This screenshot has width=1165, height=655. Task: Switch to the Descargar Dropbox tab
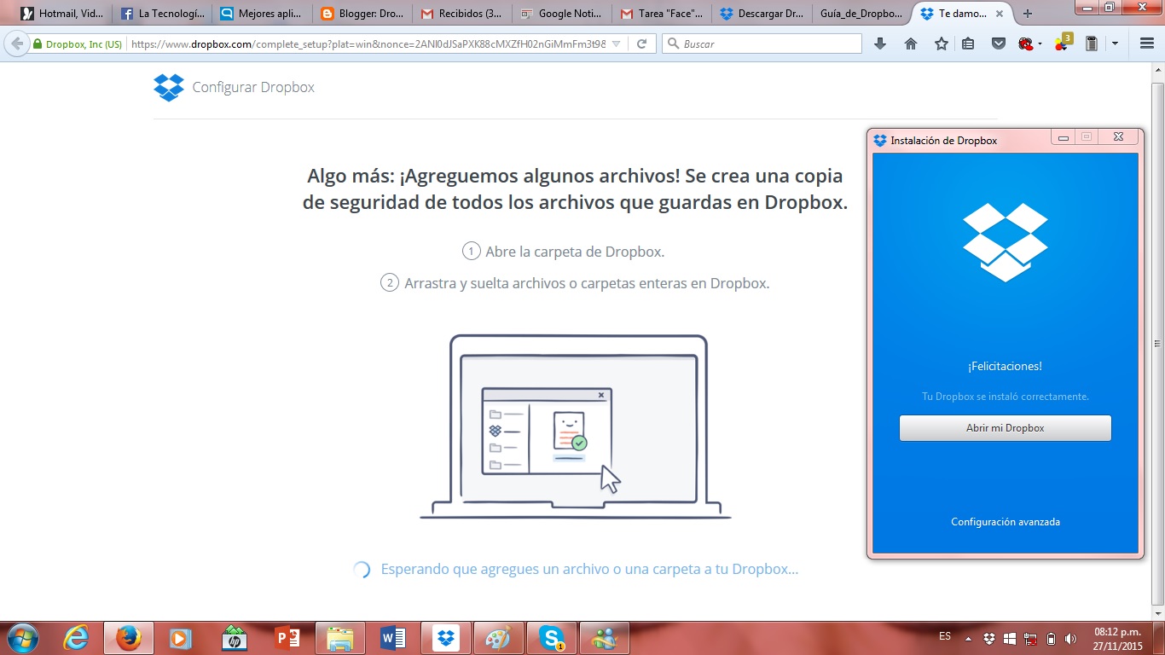762,13
